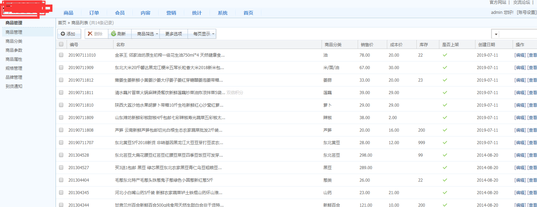Click the green checkmark in row 20190711810

pos(445,105)
